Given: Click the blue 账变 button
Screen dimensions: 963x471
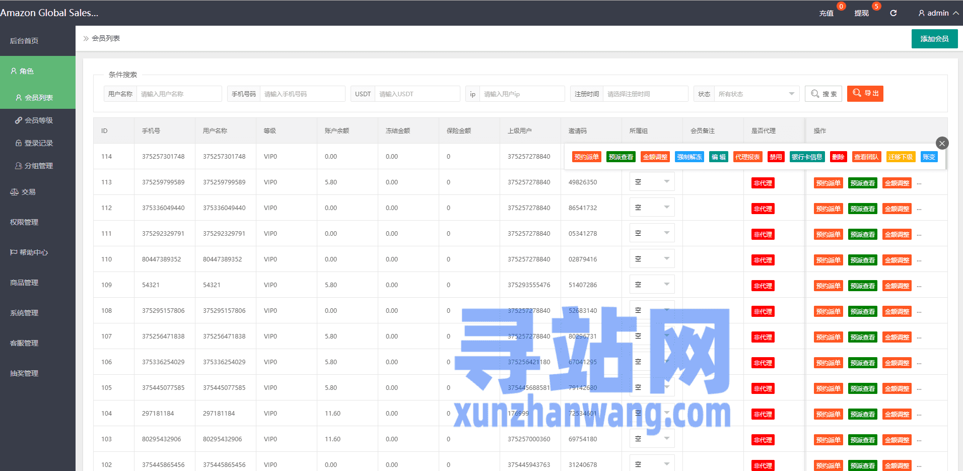Looking at the screenshot, I should pyautogui.click(x=929, y=157).
